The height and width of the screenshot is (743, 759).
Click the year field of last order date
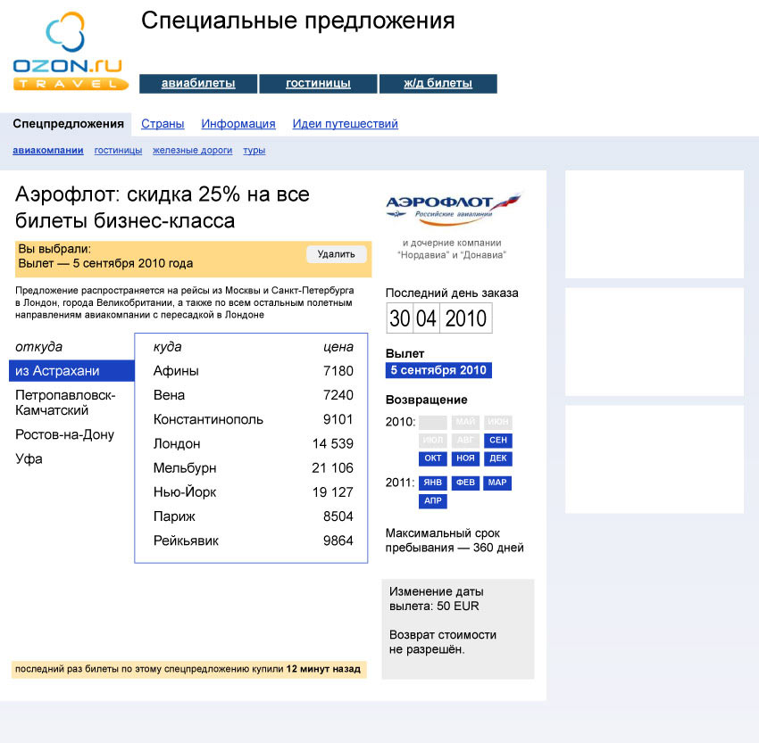tap(465, 318)
